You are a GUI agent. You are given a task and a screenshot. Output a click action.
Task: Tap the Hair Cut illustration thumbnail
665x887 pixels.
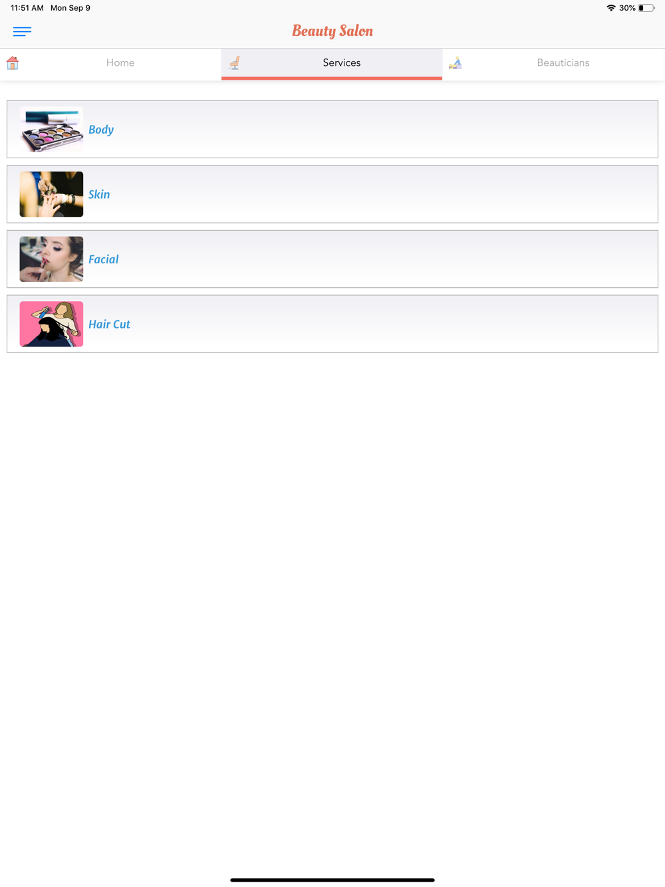[x=51, y=324]
